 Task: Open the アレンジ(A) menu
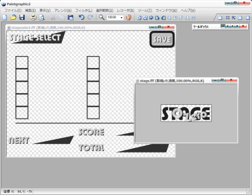[63, 10]
